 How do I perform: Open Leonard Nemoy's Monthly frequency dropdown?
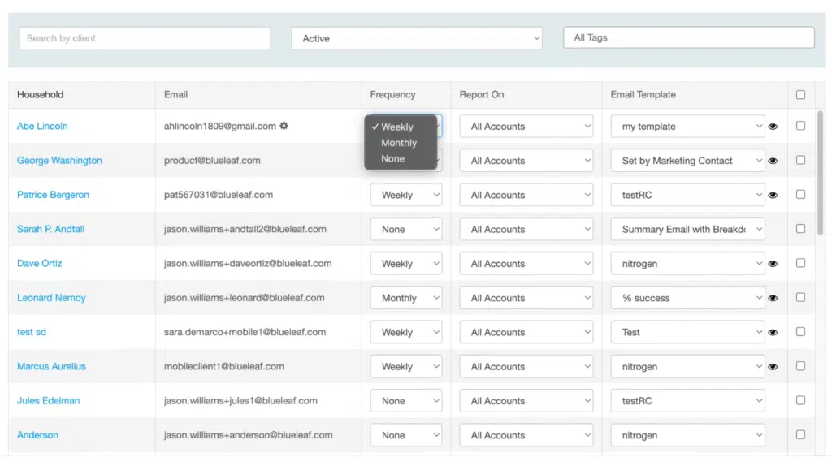pyautogui.click(x=406, y=298)
